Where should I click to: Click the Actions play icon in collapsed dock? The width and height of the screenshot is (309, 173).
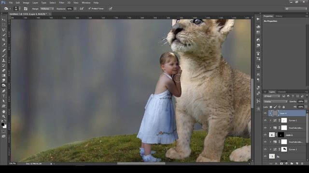258,19
